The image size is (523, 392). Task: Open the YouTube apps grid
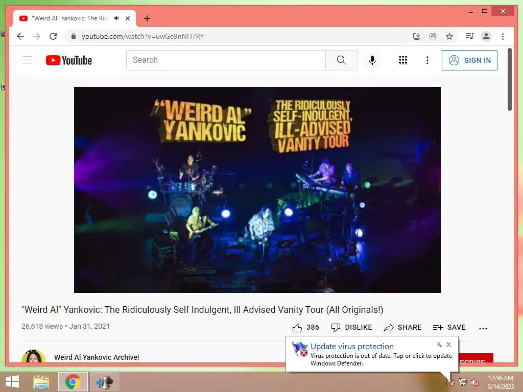(403, 60)
